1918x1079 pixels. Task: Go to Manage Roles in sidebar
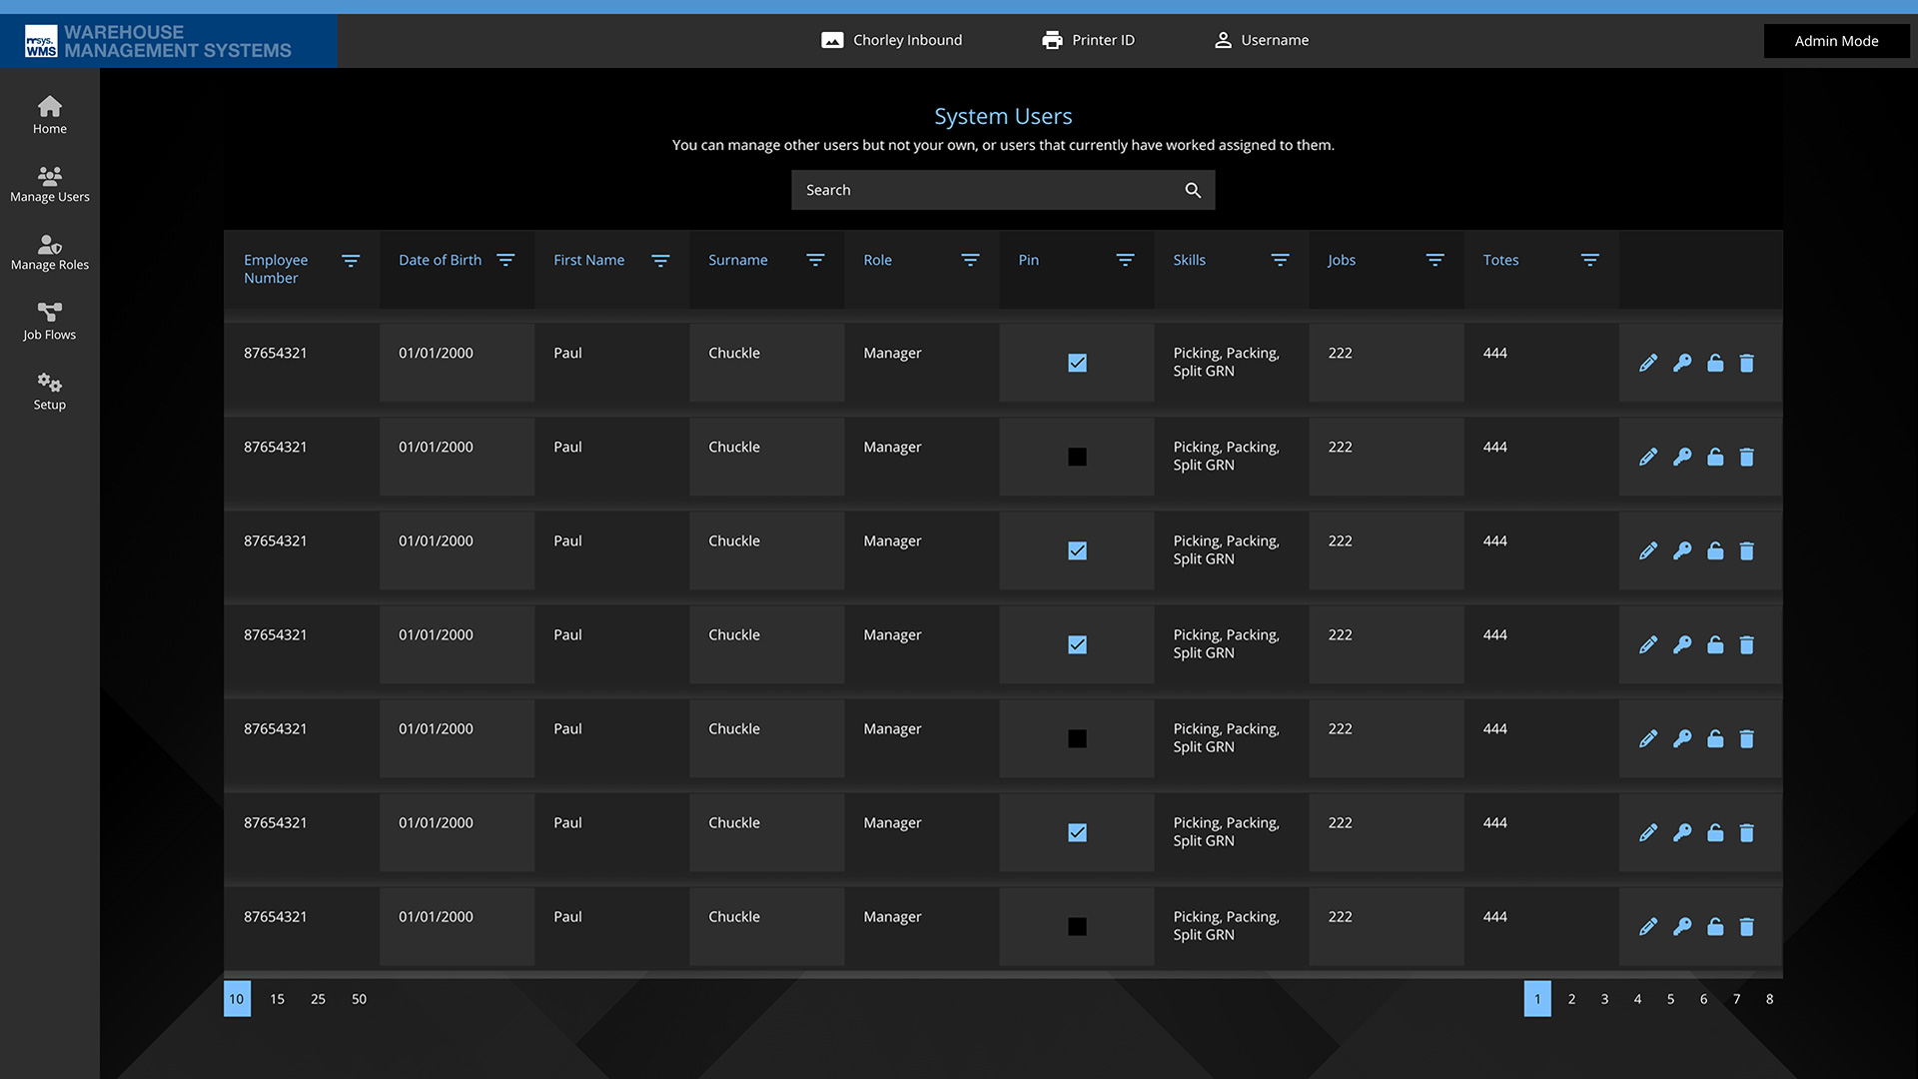point(49,252)
